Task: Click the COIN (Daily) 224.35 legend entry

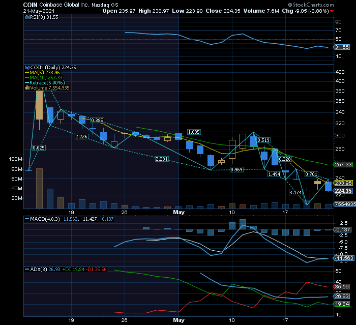Action: [x=53, y=68]
